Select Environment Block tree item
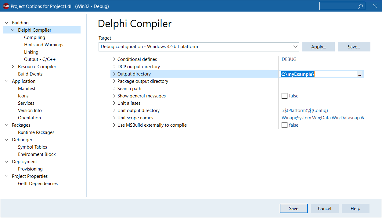This screenshot has height=218, width=382. coord(37,154)
